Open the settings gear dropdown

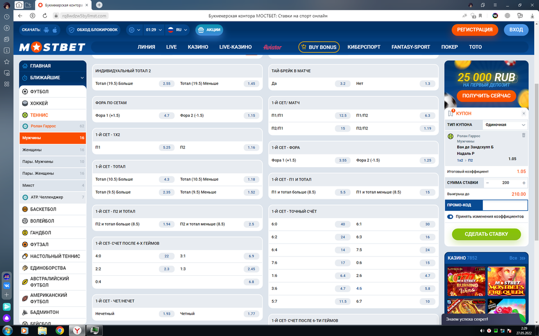(134, 30)
